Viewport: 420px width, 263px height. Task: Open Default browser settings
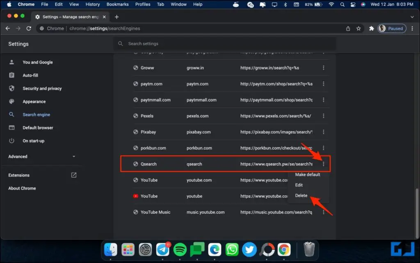(38, 128)
